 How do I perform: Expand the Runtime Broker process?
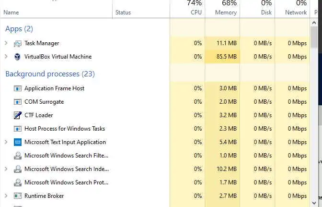click(6, 196)
